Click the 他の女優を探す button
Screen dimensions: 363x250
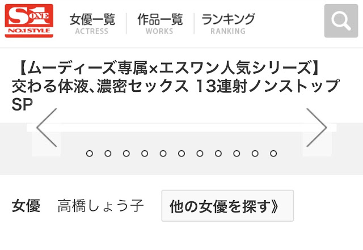click(x=227, y=206)
